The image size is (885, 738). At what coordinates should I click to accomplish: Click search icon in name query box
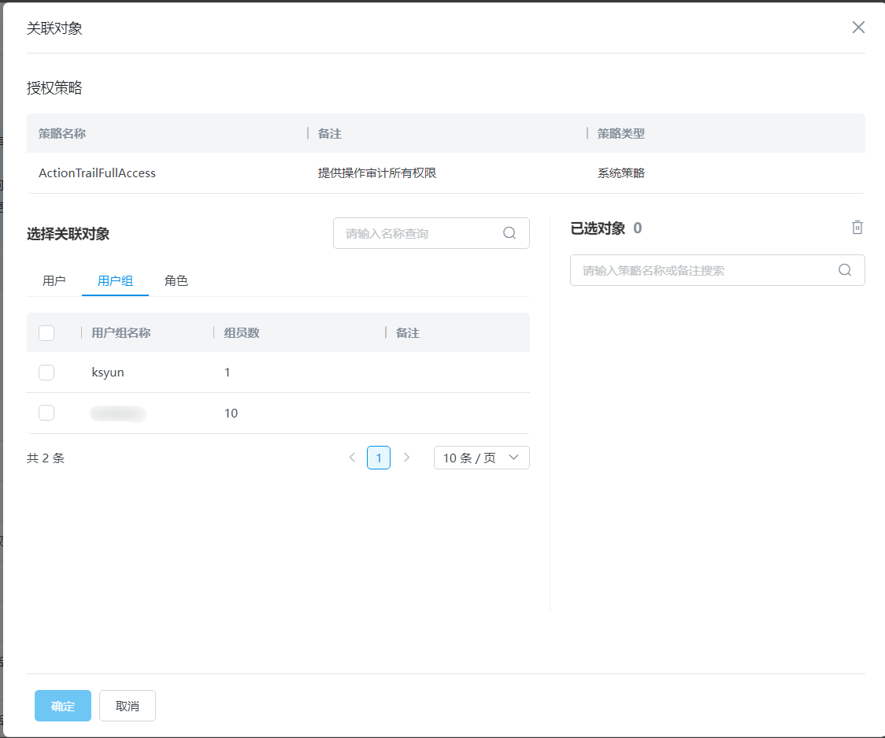[x=509, y=233]
